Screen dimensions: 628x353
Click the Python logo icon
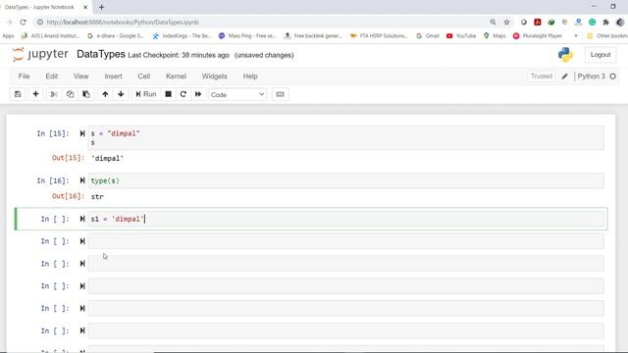pyautogui.click(x=565, y=55)
